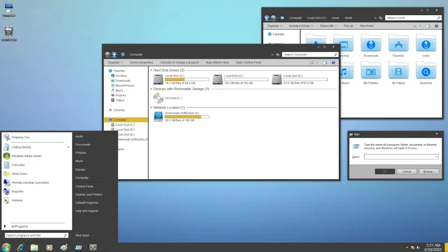Collapse the Hard Disk Drives group
The height and width of the screenshot is (252, 448).
(x=152, y=70)
